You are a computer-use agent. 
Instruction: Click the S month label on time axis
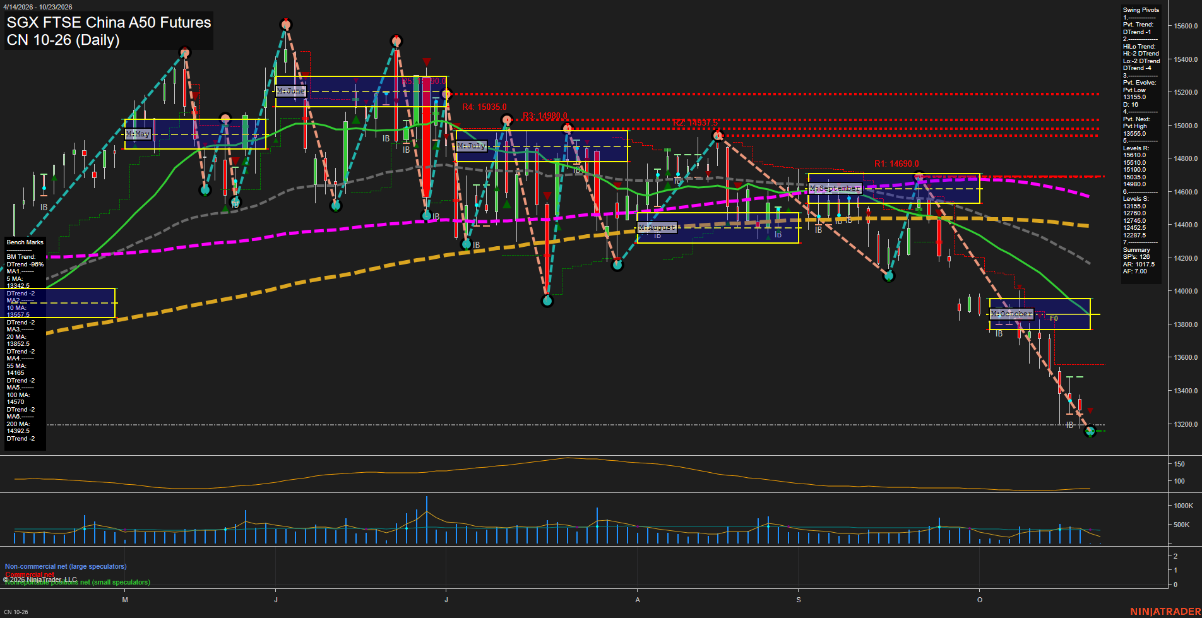click(799, 600)
